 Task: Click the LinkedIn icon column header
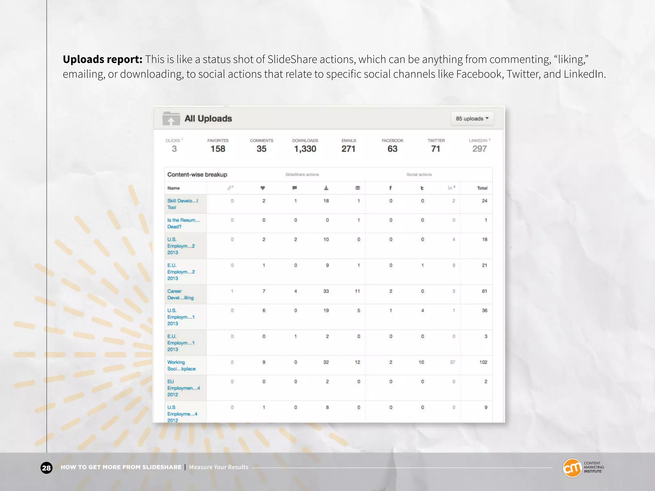coord(451,188)
